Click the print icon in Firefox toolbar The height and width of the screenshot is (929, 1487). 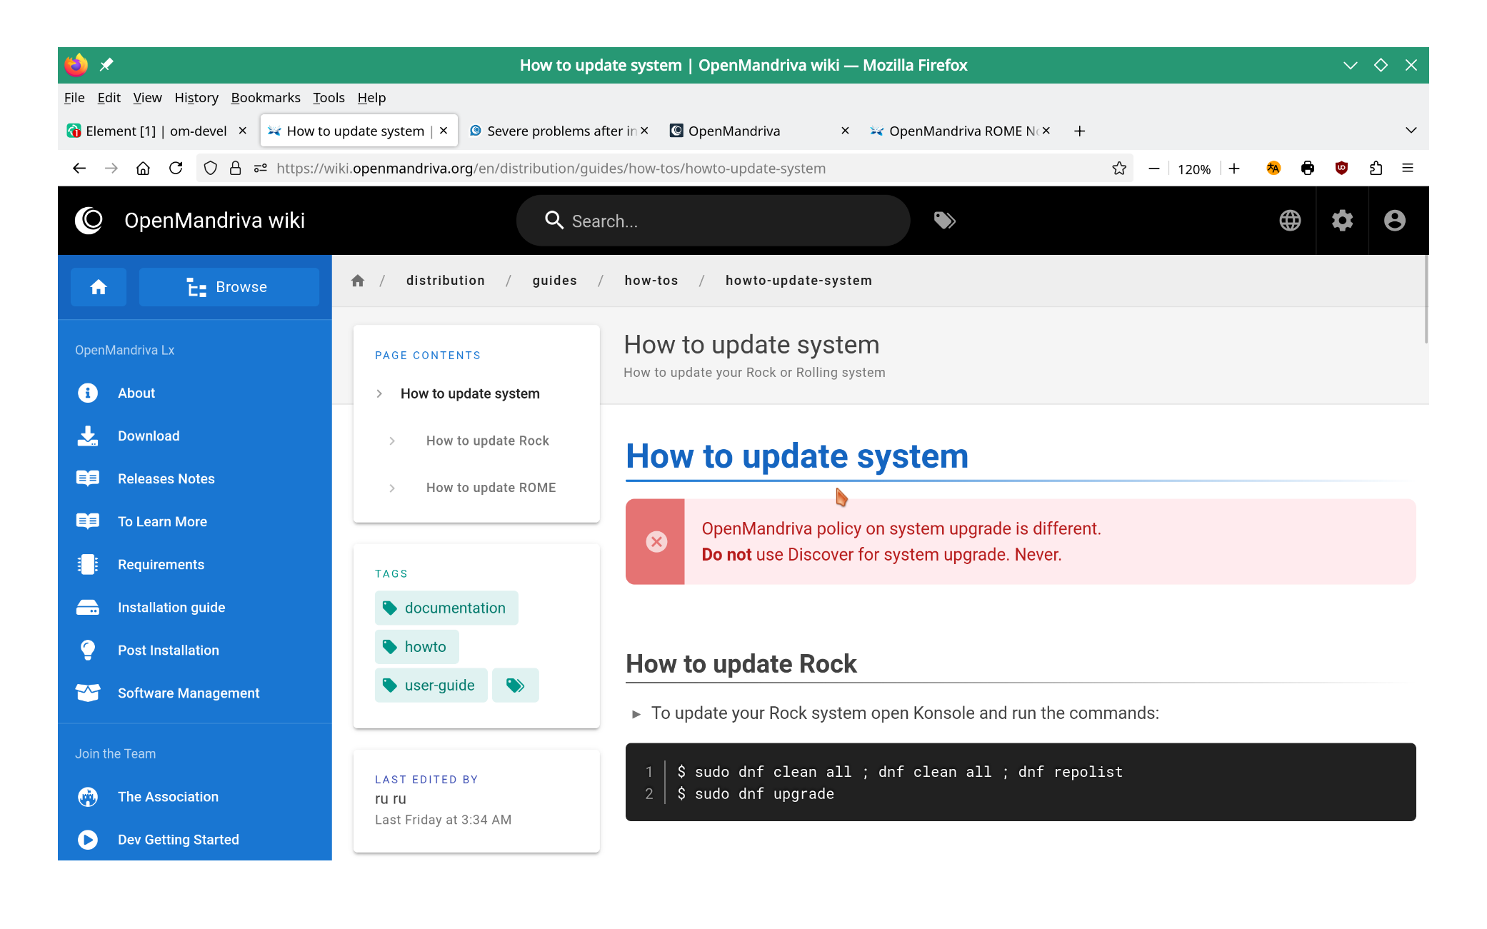[1307, 169]
